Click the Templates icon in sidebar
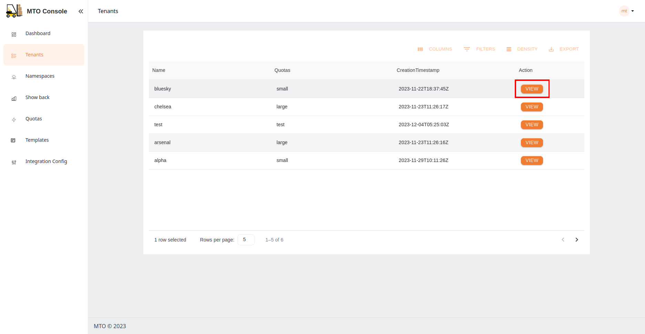The image size is (645, 334). point(13,140)
